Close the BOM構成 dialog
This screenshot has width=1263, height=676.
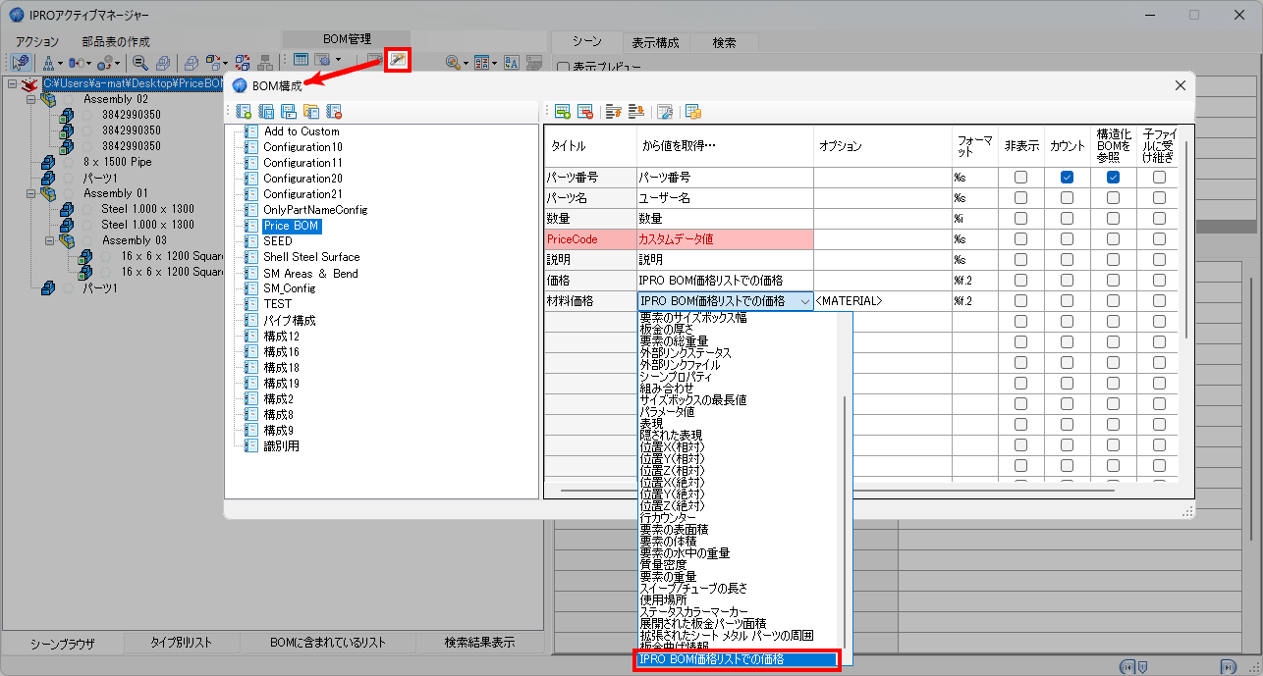coord(1181,85)
